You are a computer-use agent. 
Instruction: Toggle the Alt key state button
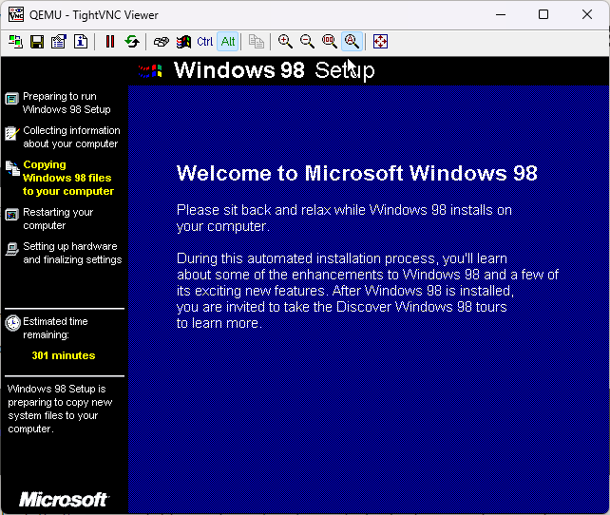point(228,42)
